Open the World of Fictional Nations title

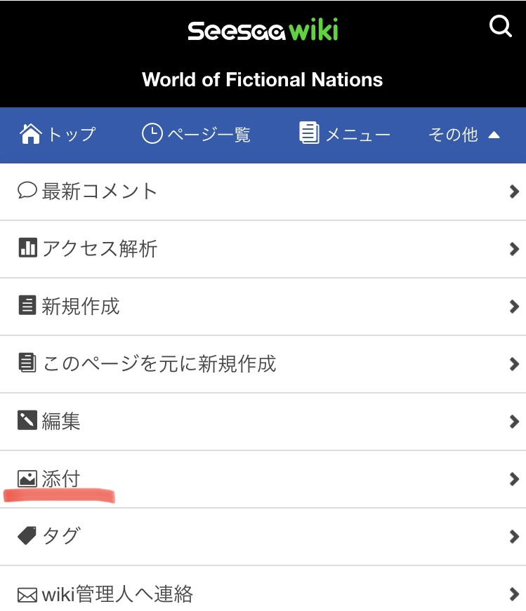262,79
